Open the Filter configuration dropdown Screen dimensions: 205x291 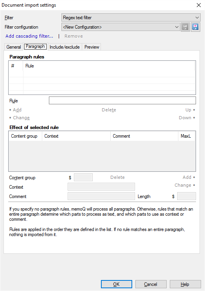pos(121,27)
